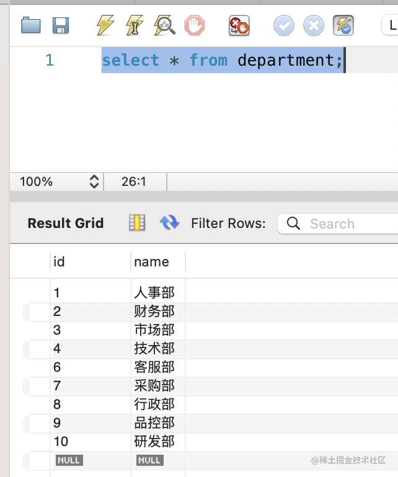
Task: Toggle the auto-commit mode button
Action: pos(343,25)
